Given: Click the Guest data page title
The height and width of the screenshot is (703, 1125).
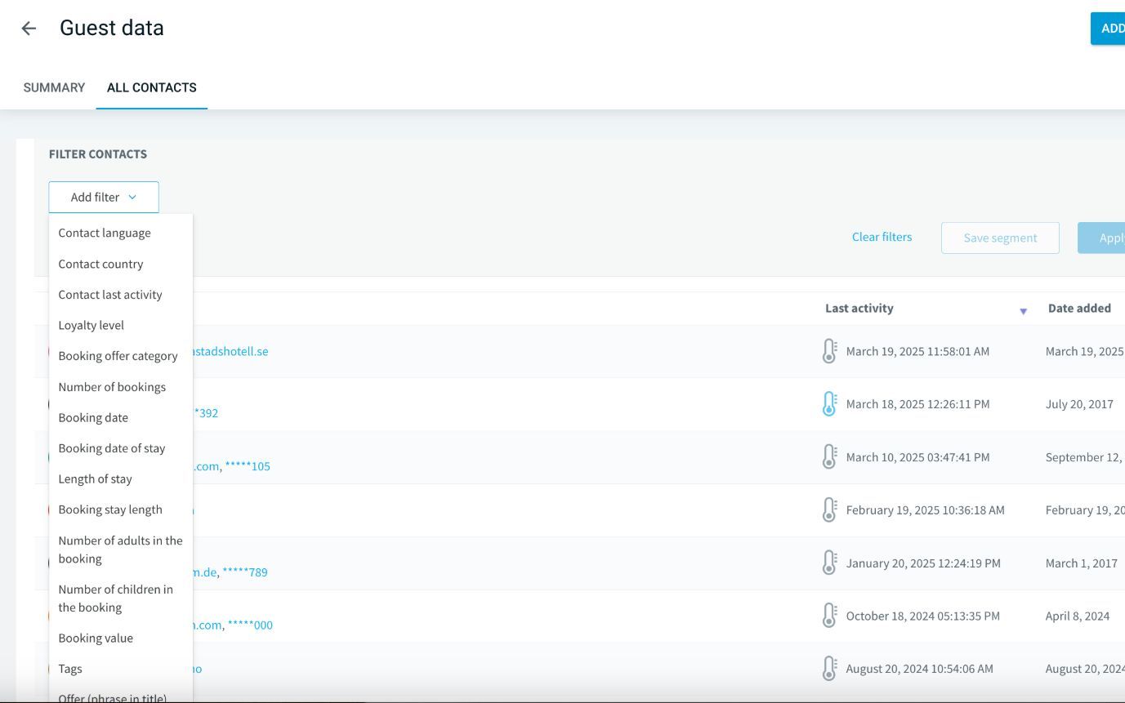Looking at the screenshot, I should (112, 28).
